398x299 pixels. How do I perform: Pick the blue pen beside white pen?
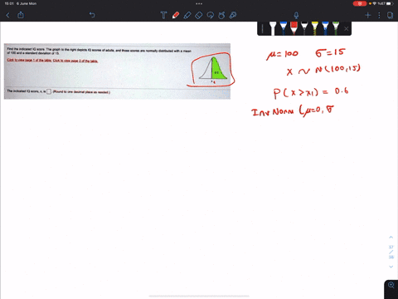[x=284, y=28]
